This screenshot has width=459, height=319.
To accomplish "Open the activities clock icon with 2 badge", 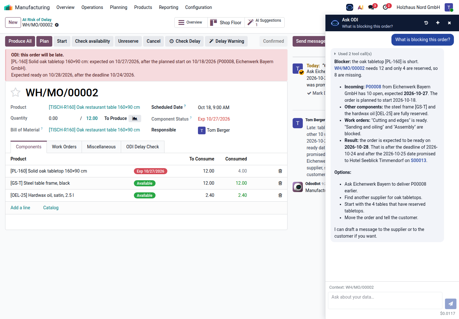I will coord(386,7).
